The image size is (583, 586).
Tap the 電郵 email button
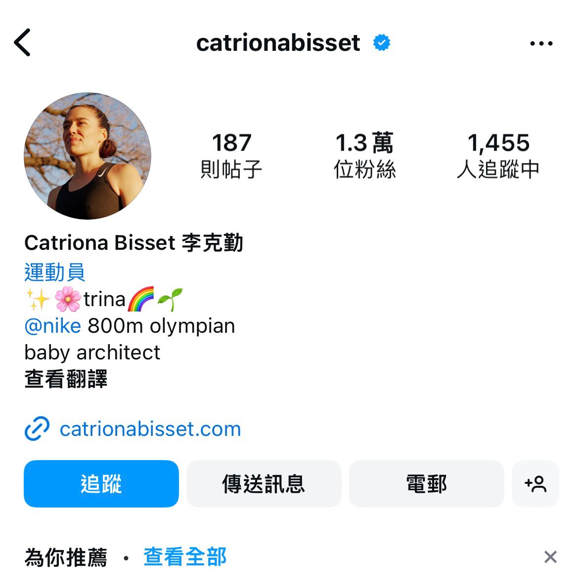[x=426, y=484]
